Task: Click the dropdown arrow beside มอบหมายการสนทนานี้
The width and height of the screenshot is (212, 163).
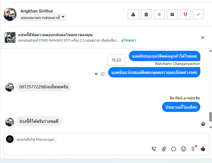Action: click(x=63, y=17)
